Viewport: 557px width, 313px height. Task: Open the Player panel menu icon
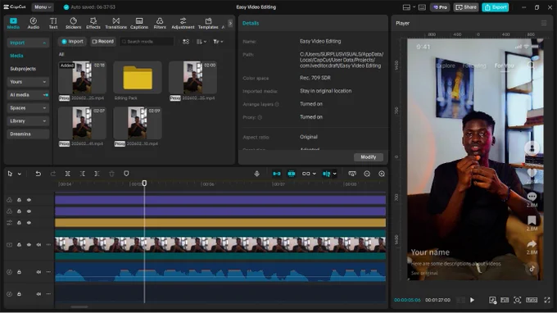544,23
